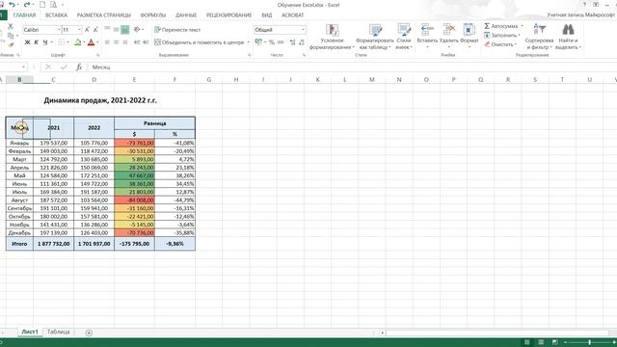
Task: Toggle bold Ж formatting
Action: pos(27,42)
